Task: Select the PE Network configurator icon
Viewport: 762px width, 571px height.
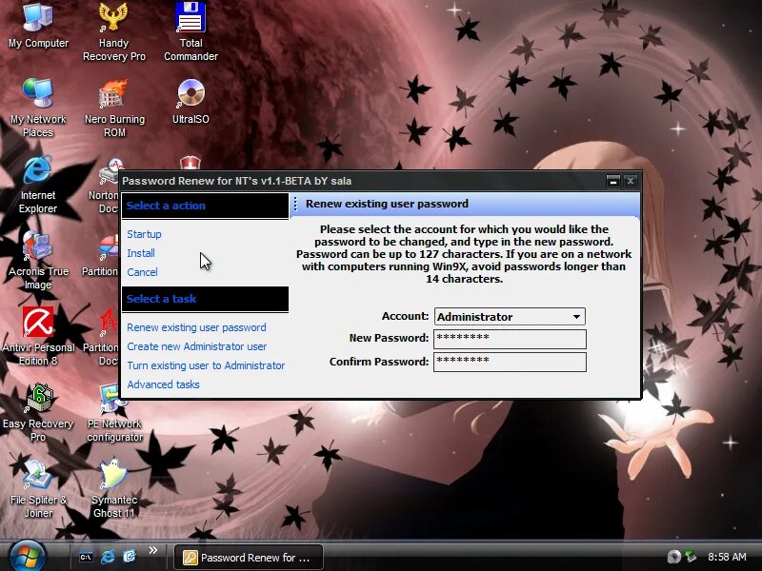Action: point(114,412)
